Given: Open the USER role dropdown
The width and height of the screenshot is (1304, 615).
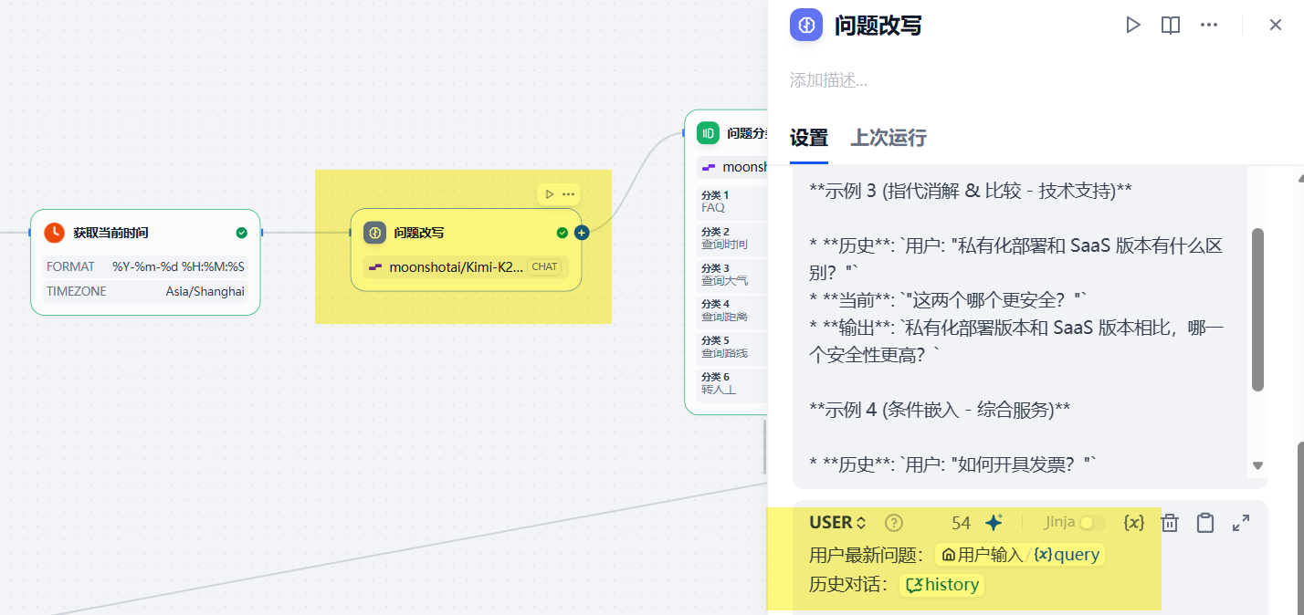Looking at the screenshot, I should (x=836, y=523).
